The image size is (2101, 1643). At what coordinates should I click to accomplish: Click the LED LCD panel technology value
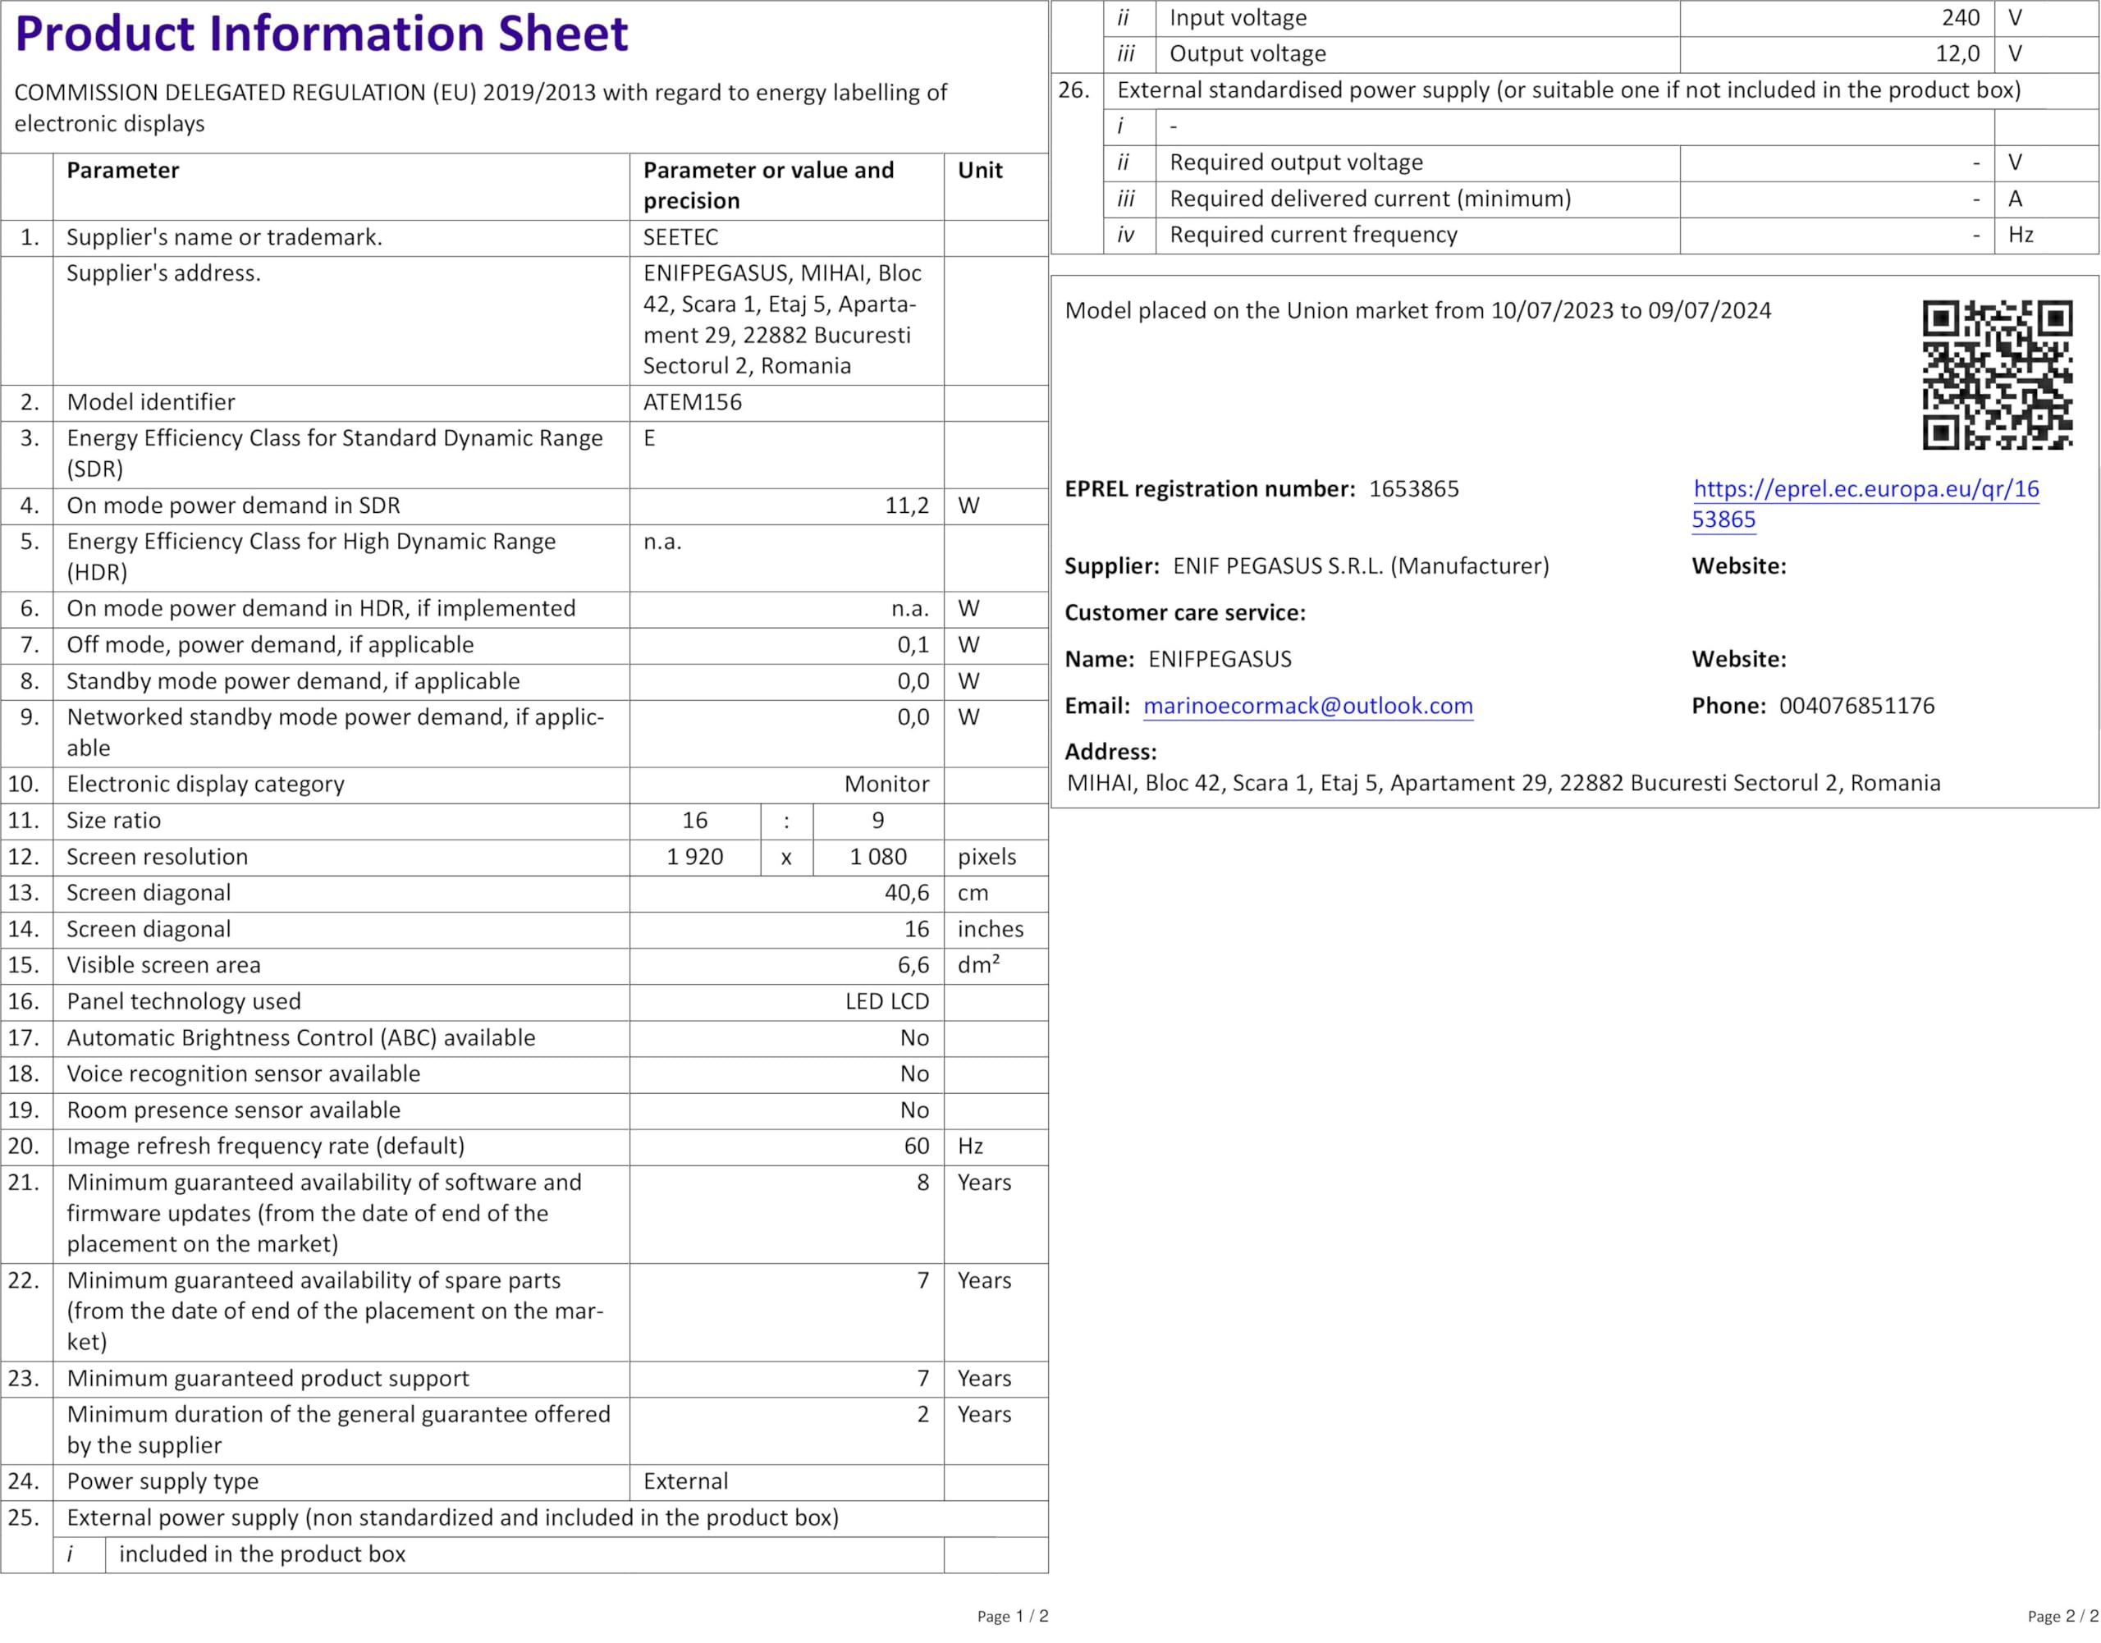(886, 1001)
